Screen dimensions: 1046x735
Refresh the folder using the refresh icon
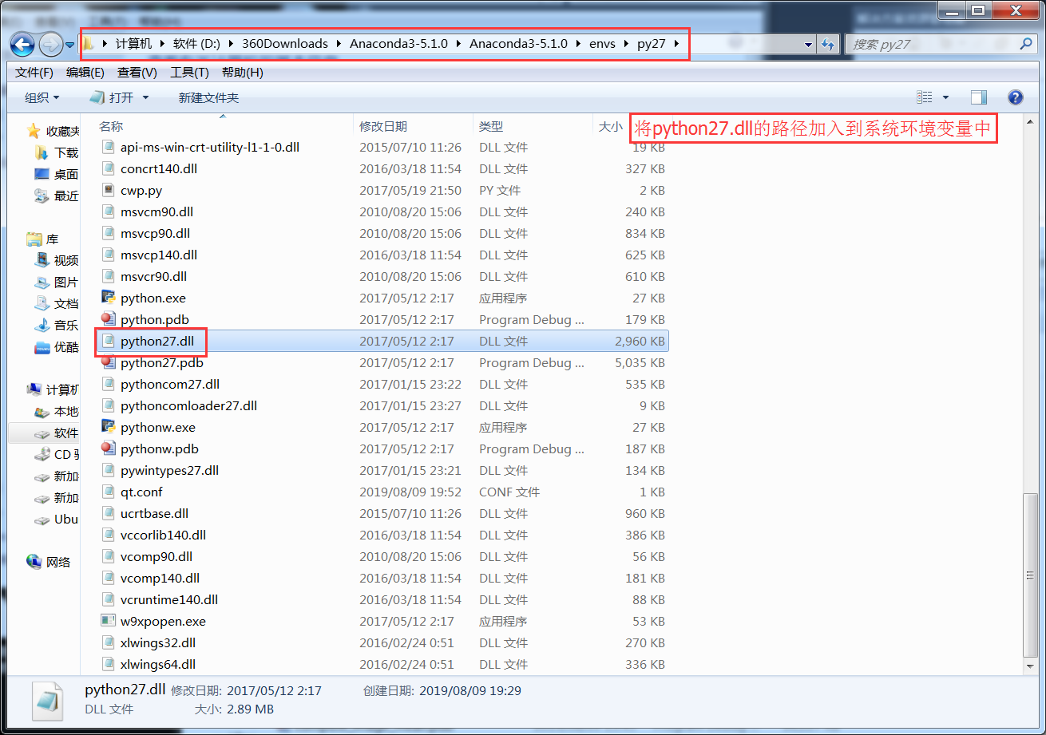[829, 44]
